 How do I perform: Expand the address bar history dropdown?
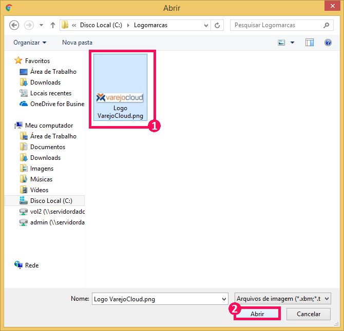click(206, 25)
